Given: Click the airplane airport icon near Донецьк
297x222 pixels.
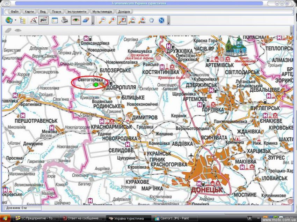Looking at the screenshot, I should point(191,156).
